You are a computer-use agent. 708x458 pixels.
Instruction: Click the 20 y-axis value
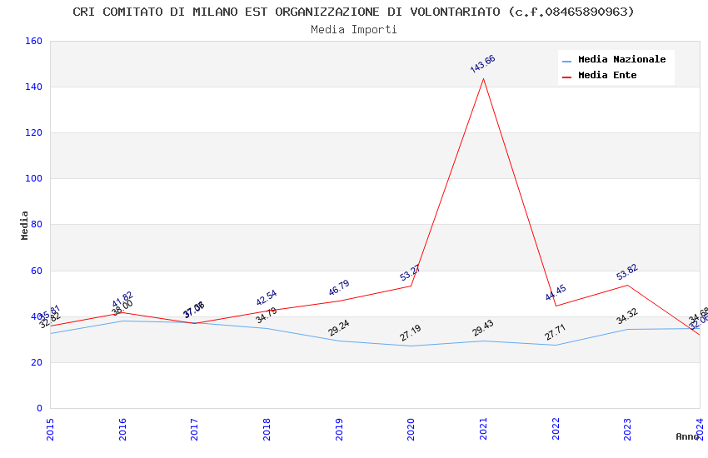pos(37,362)
